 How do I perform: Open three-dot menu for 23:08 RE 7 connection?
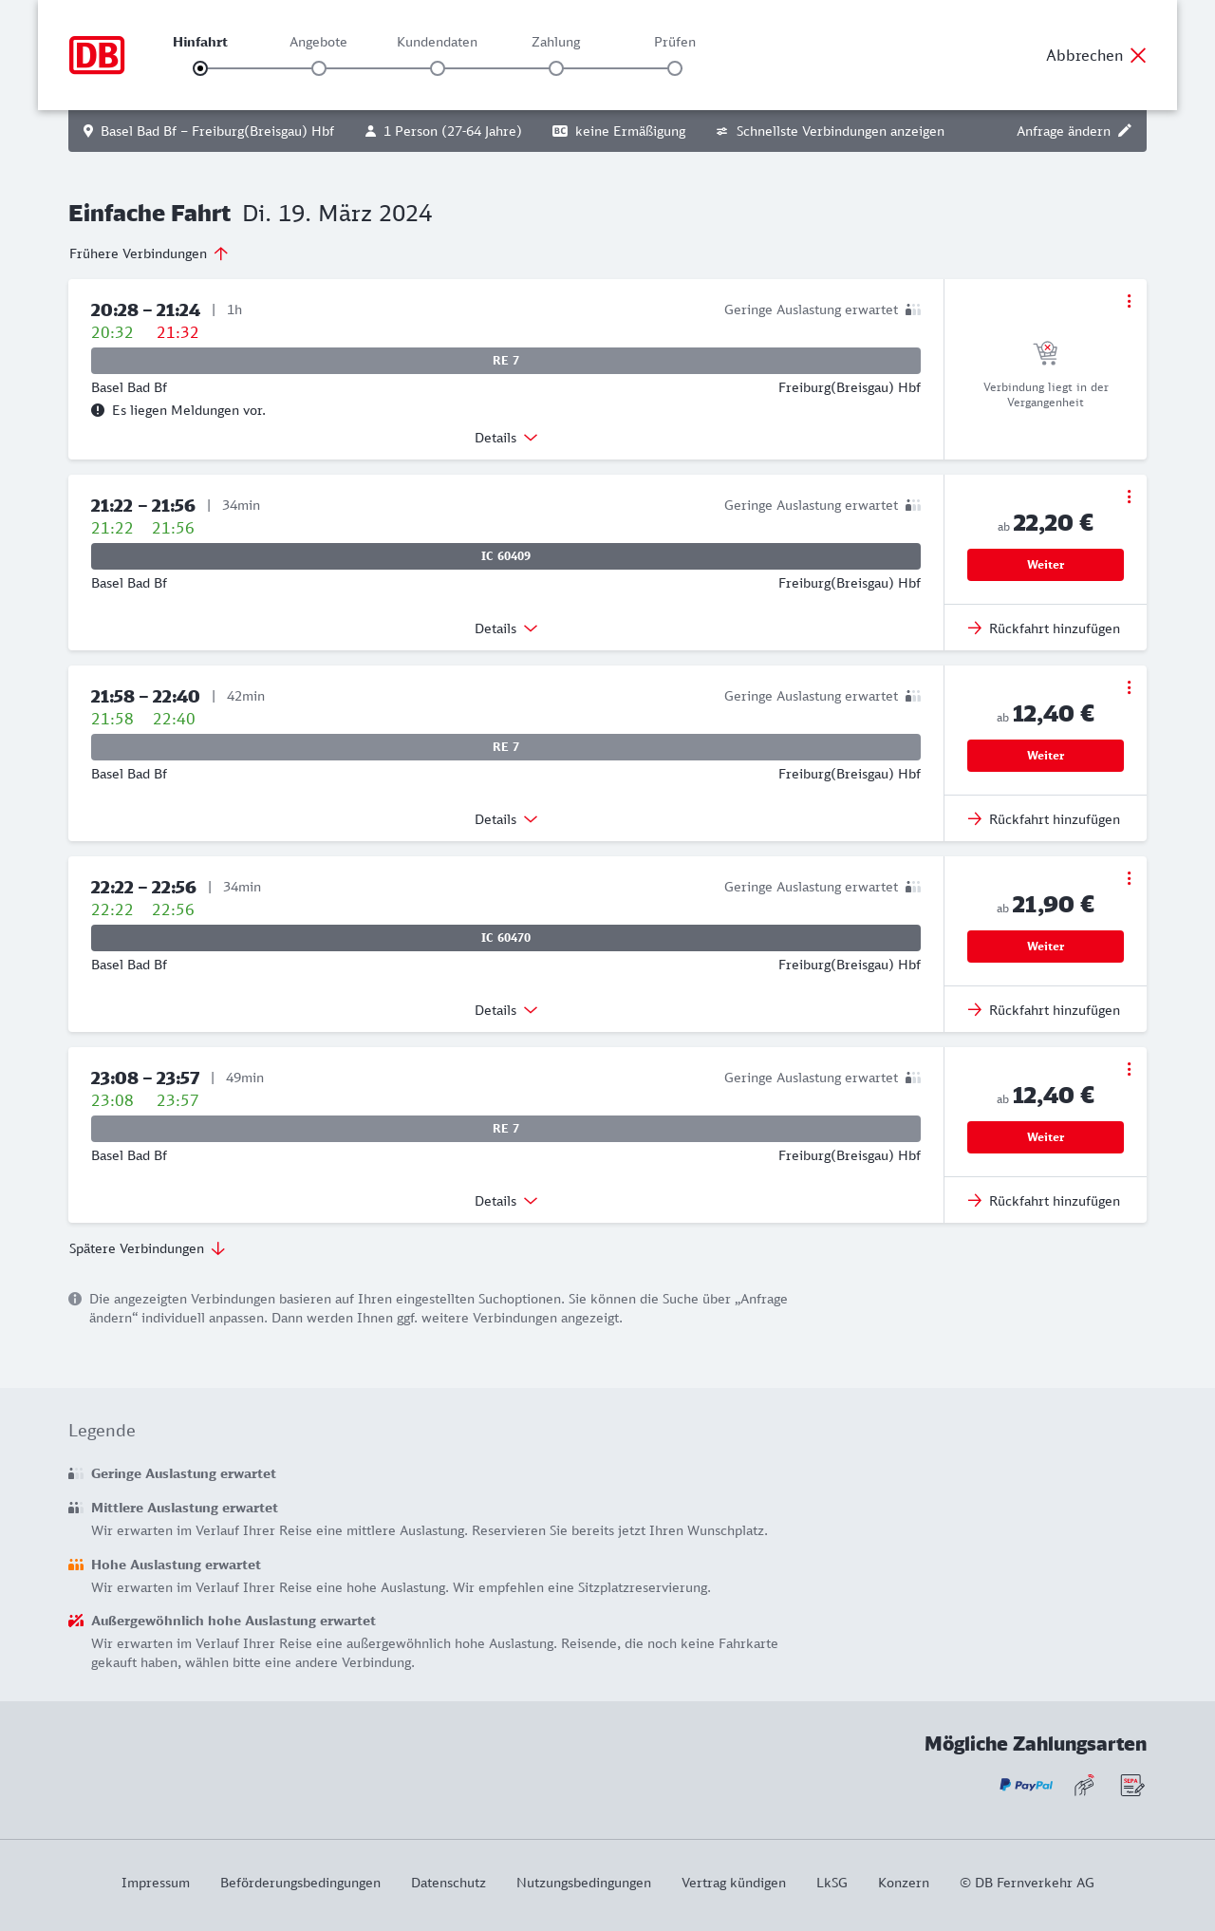[1129, 1069]
